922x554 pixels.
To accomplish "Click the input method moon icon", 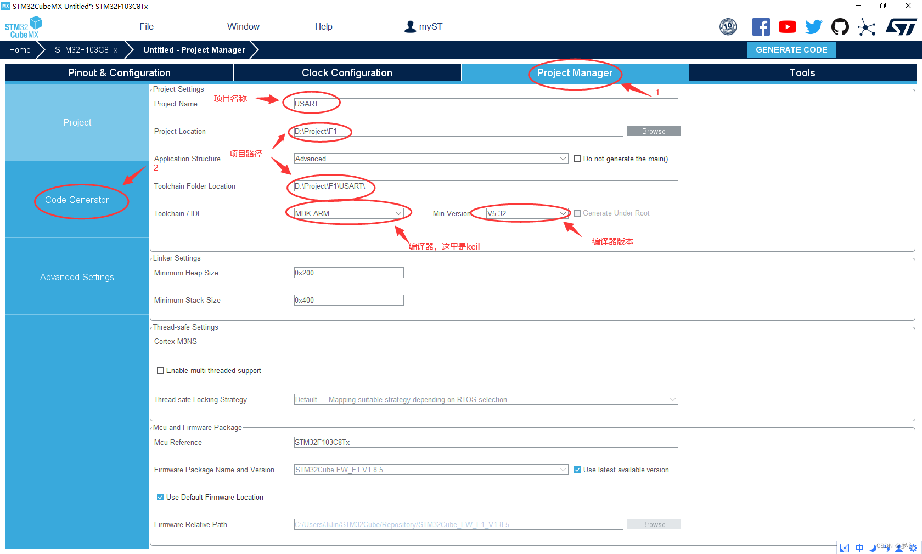I will pos(873,547).
